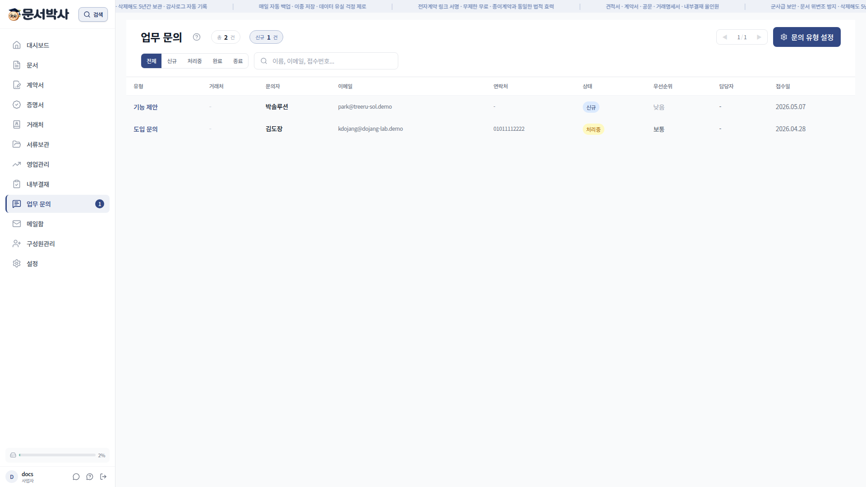
Task: Click the storage usage progress bar
Action: point(57,455)
